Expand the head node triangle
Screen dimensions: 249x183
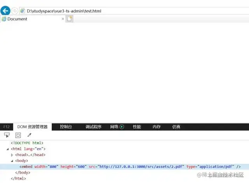point(12,155)
